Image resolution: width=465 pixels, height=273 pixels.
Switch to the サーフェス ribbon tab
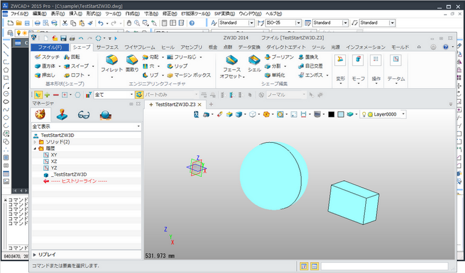coord(107,47)
